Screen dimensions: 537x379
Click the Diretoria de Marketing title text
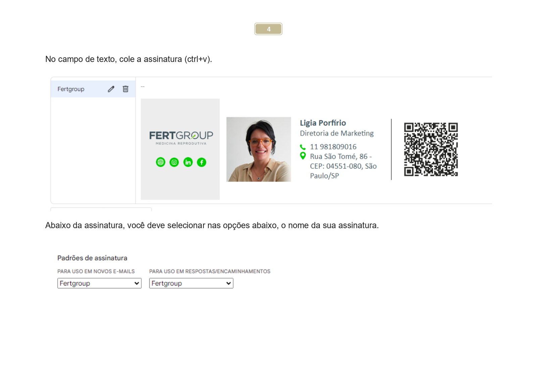click(x=337, y=133)
